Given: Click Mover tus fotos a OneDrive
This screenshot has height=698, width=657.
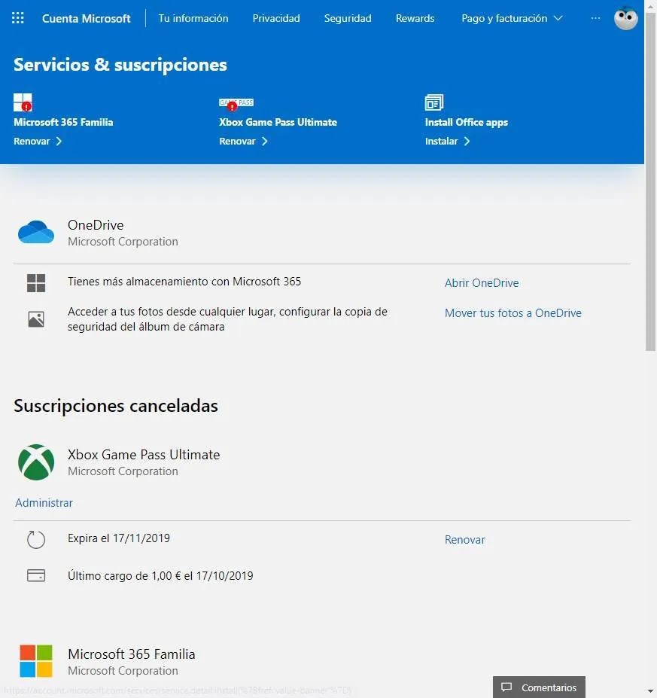Looking at the screenshot, I should tap(513, 313).
